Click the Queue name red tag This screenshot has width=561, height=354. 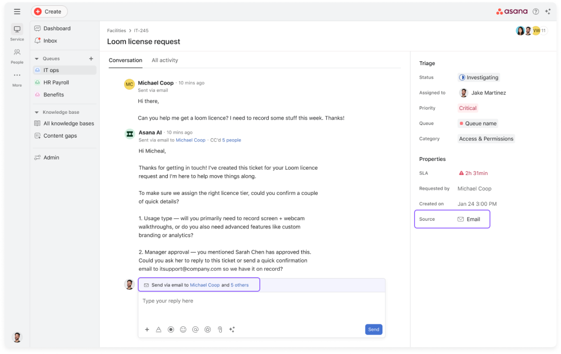tap(478, 124)
